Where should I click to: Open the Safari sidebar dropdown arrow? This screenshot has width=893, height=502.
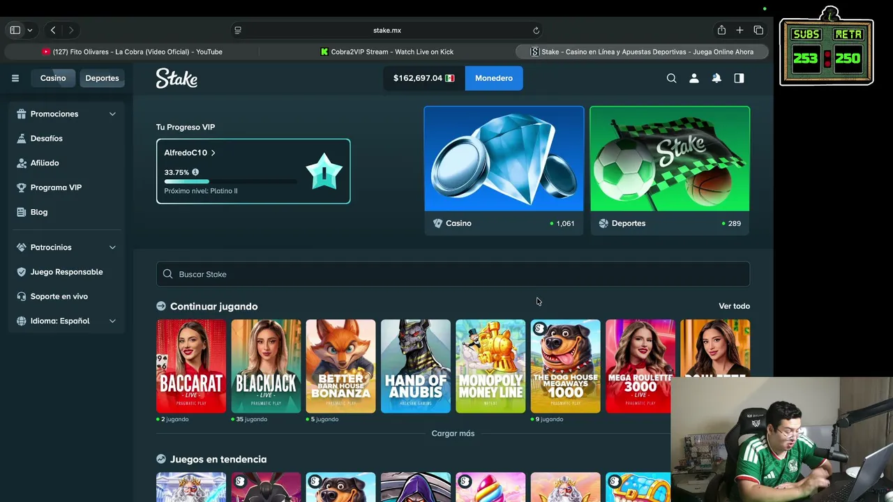29,30
